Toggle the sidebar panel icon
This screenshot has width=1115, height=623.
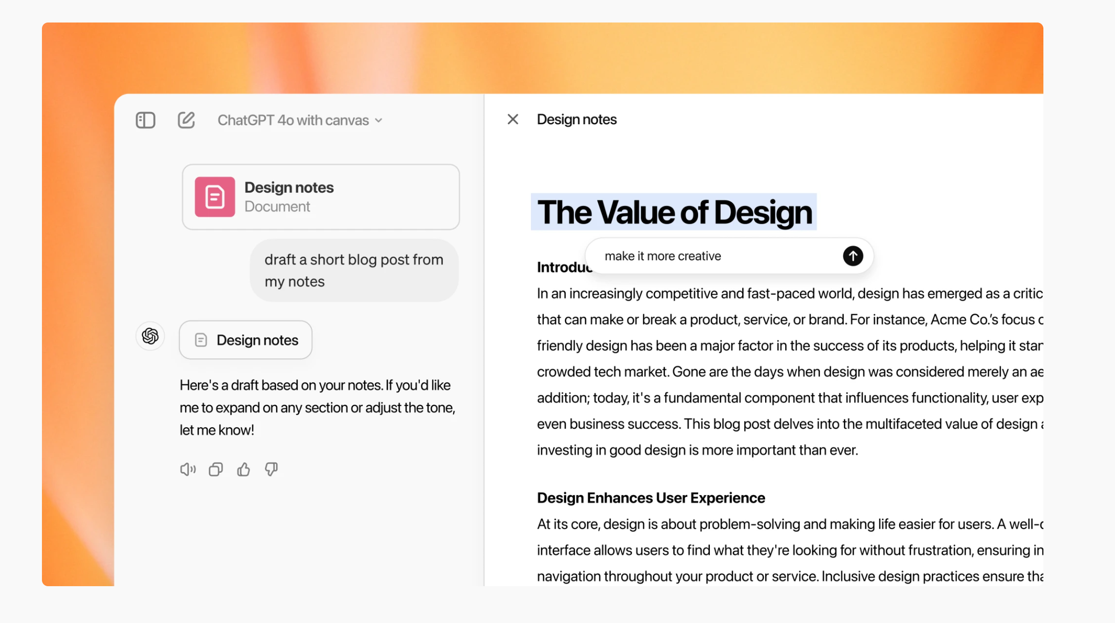pos(145,120)
